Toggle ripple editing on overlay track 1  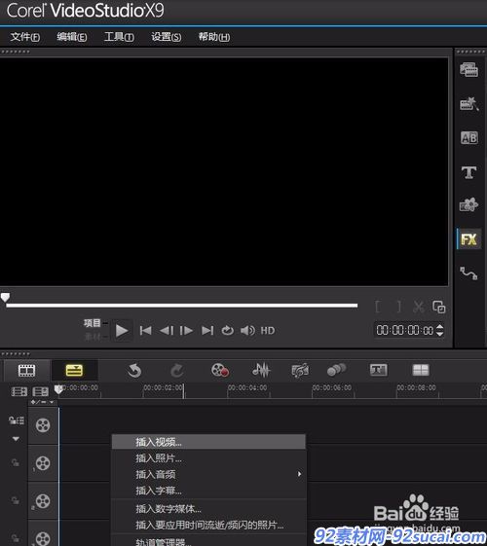coord(15,462)
